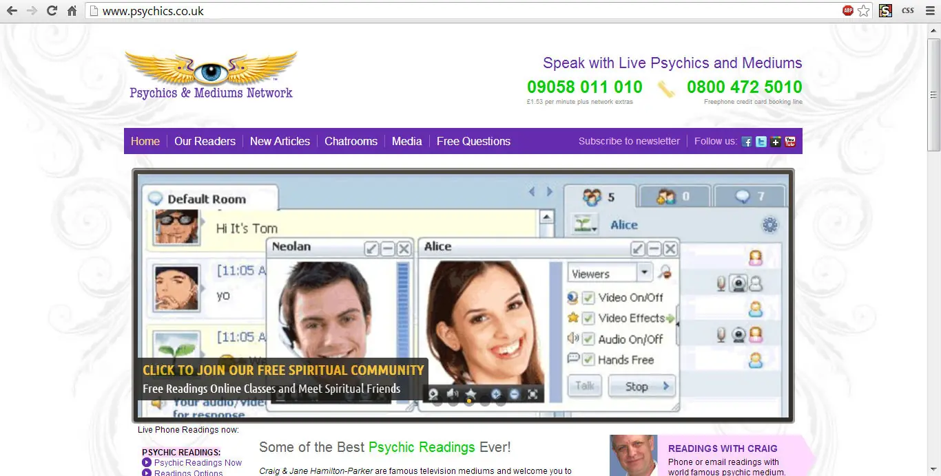Screen dimensions: 941x476
Task: Click the Psychic Readings Now link
Action: tap(198, 463)
